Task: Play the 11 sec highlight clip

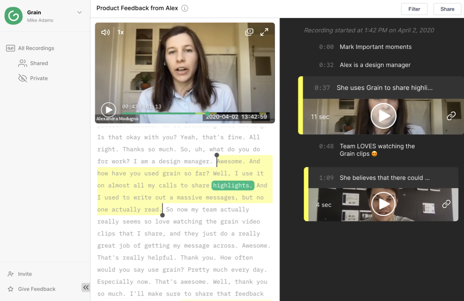Action: click(384, 116)
